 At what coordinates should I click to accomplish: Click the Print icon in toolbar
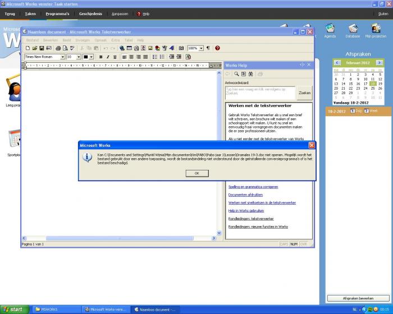click(58, 48)
